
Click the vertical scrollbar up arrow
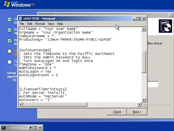pyautogui.click(x=144, y=29)
